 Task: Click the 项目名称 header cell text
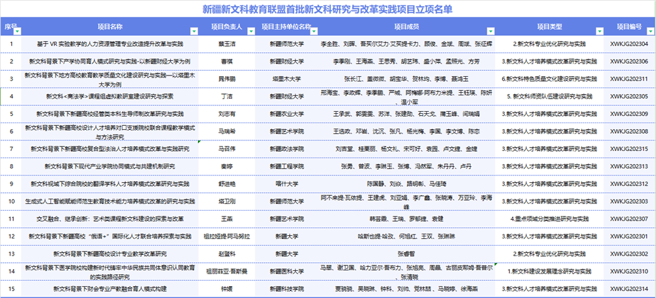[110, 26]
